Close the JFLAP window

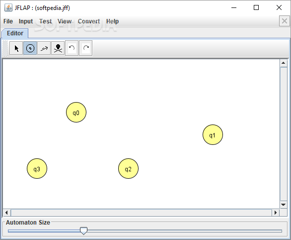(279, 7)
